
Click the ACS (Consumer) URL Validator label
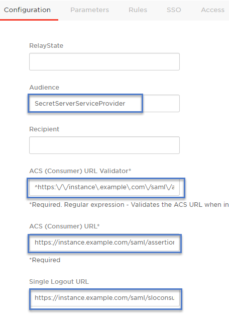pyautogui.click(x=80, y=171)
